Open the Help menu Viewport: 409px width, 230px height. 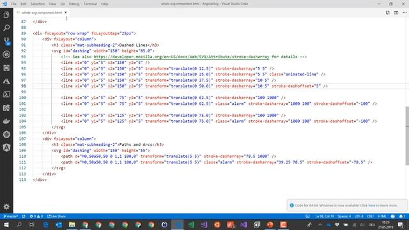click(104, 4)
